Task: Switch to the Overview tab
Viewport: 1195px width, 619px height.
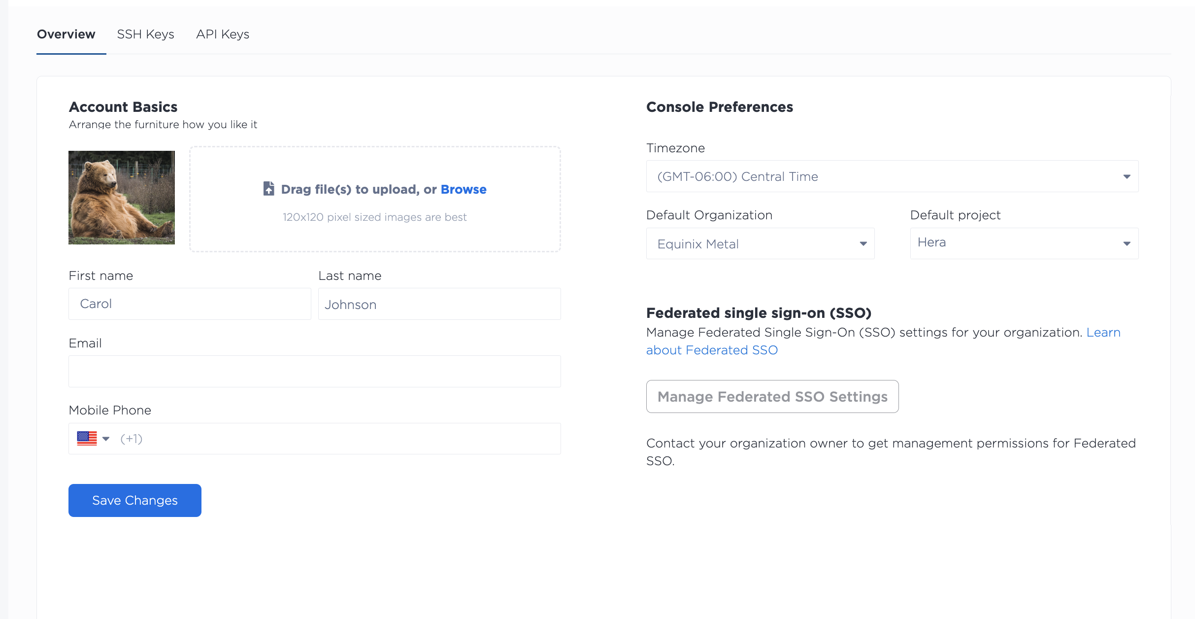Action: click(66, 34)
